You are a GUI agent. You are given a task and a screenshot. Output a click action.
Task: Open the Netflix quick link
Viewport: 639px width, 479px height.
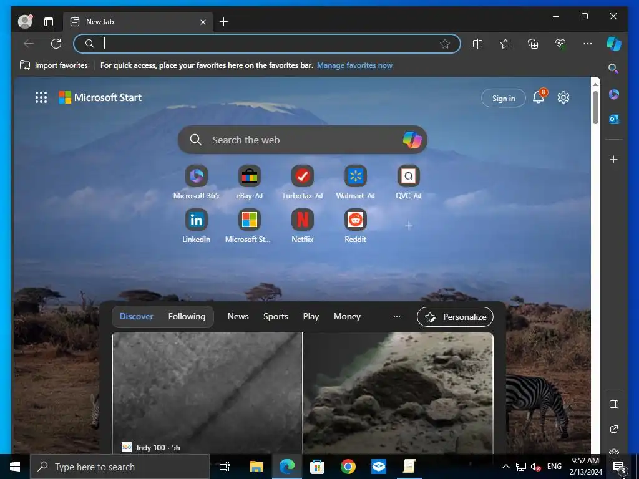click(303, 226)
